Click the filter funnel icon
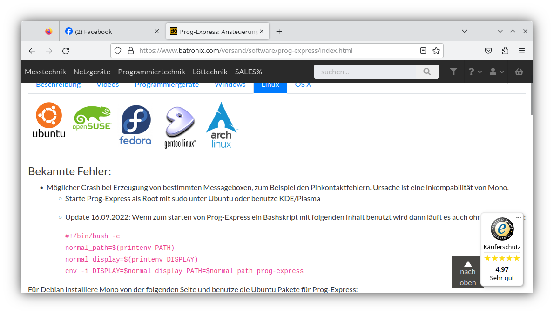554x314 pixels. [453, 72]
